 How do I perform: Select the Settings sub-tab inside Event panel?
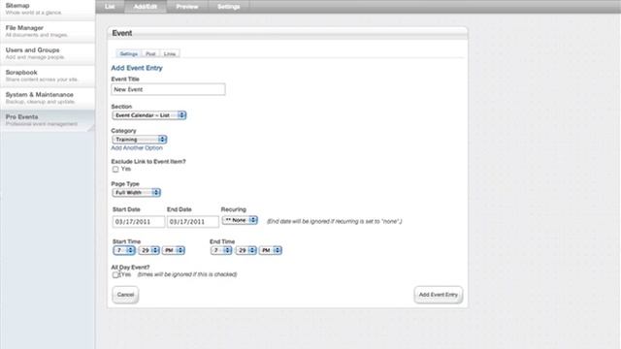click(x=129, y=54)
